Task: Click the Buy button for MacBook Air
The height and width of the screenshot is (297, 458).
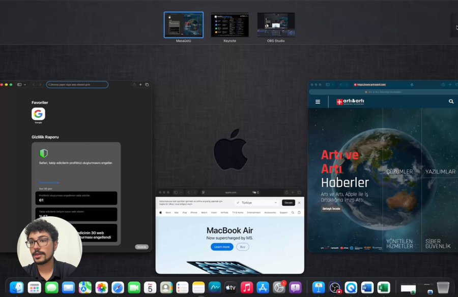Action: click(243, 247)
